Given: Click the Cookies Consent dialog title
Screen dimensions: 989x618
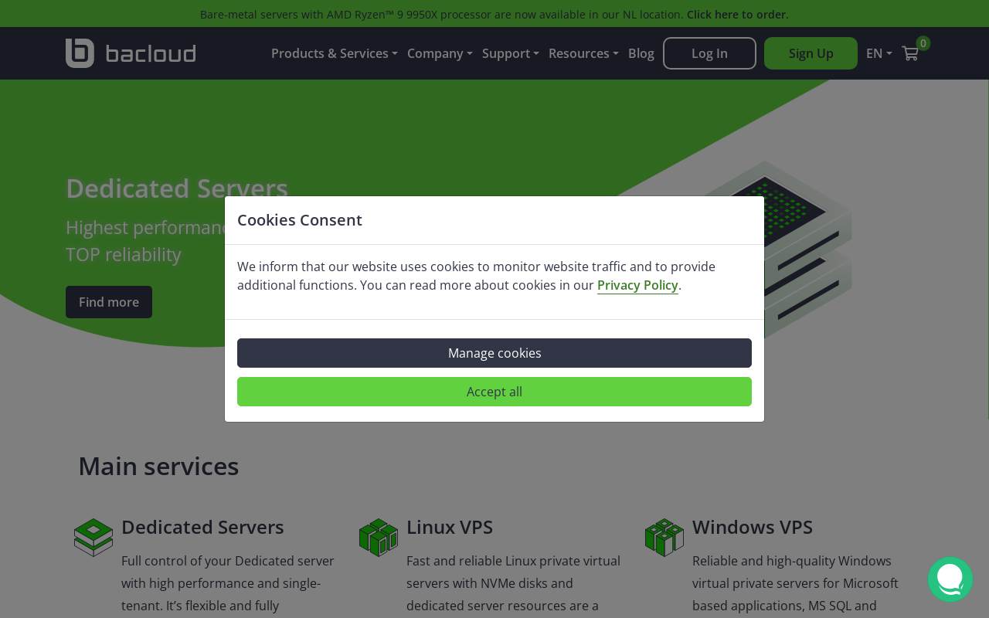Looking at the screenshot, I should click(300, 220).
